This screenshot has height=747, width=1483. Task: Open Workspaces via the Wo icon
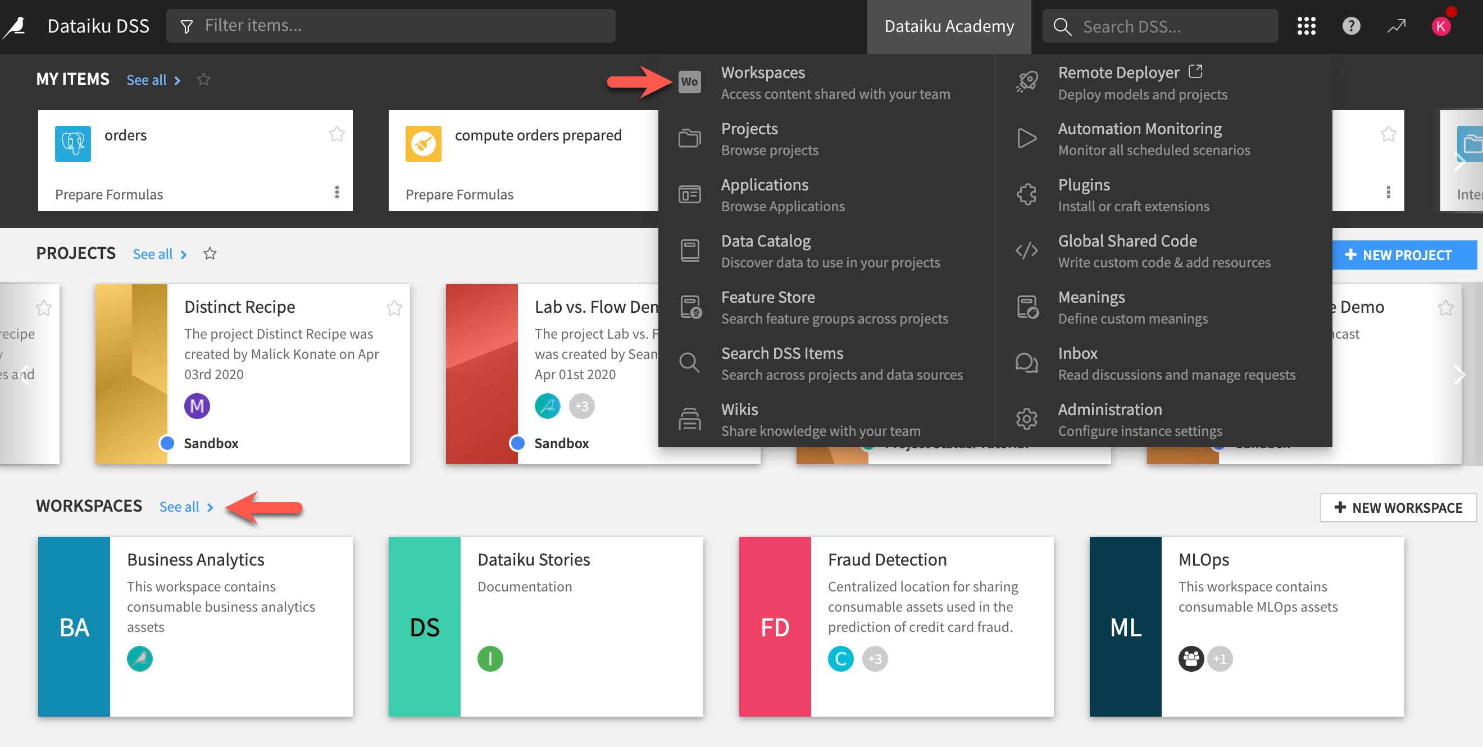(690, 81)
